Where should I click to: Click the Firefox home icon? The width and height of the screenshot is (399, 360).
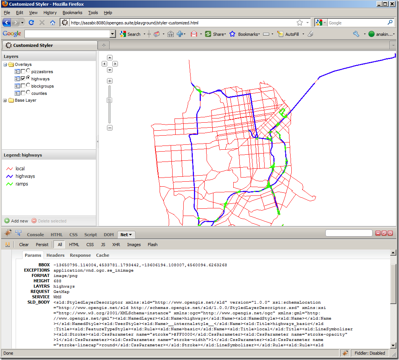pos(53,23)
